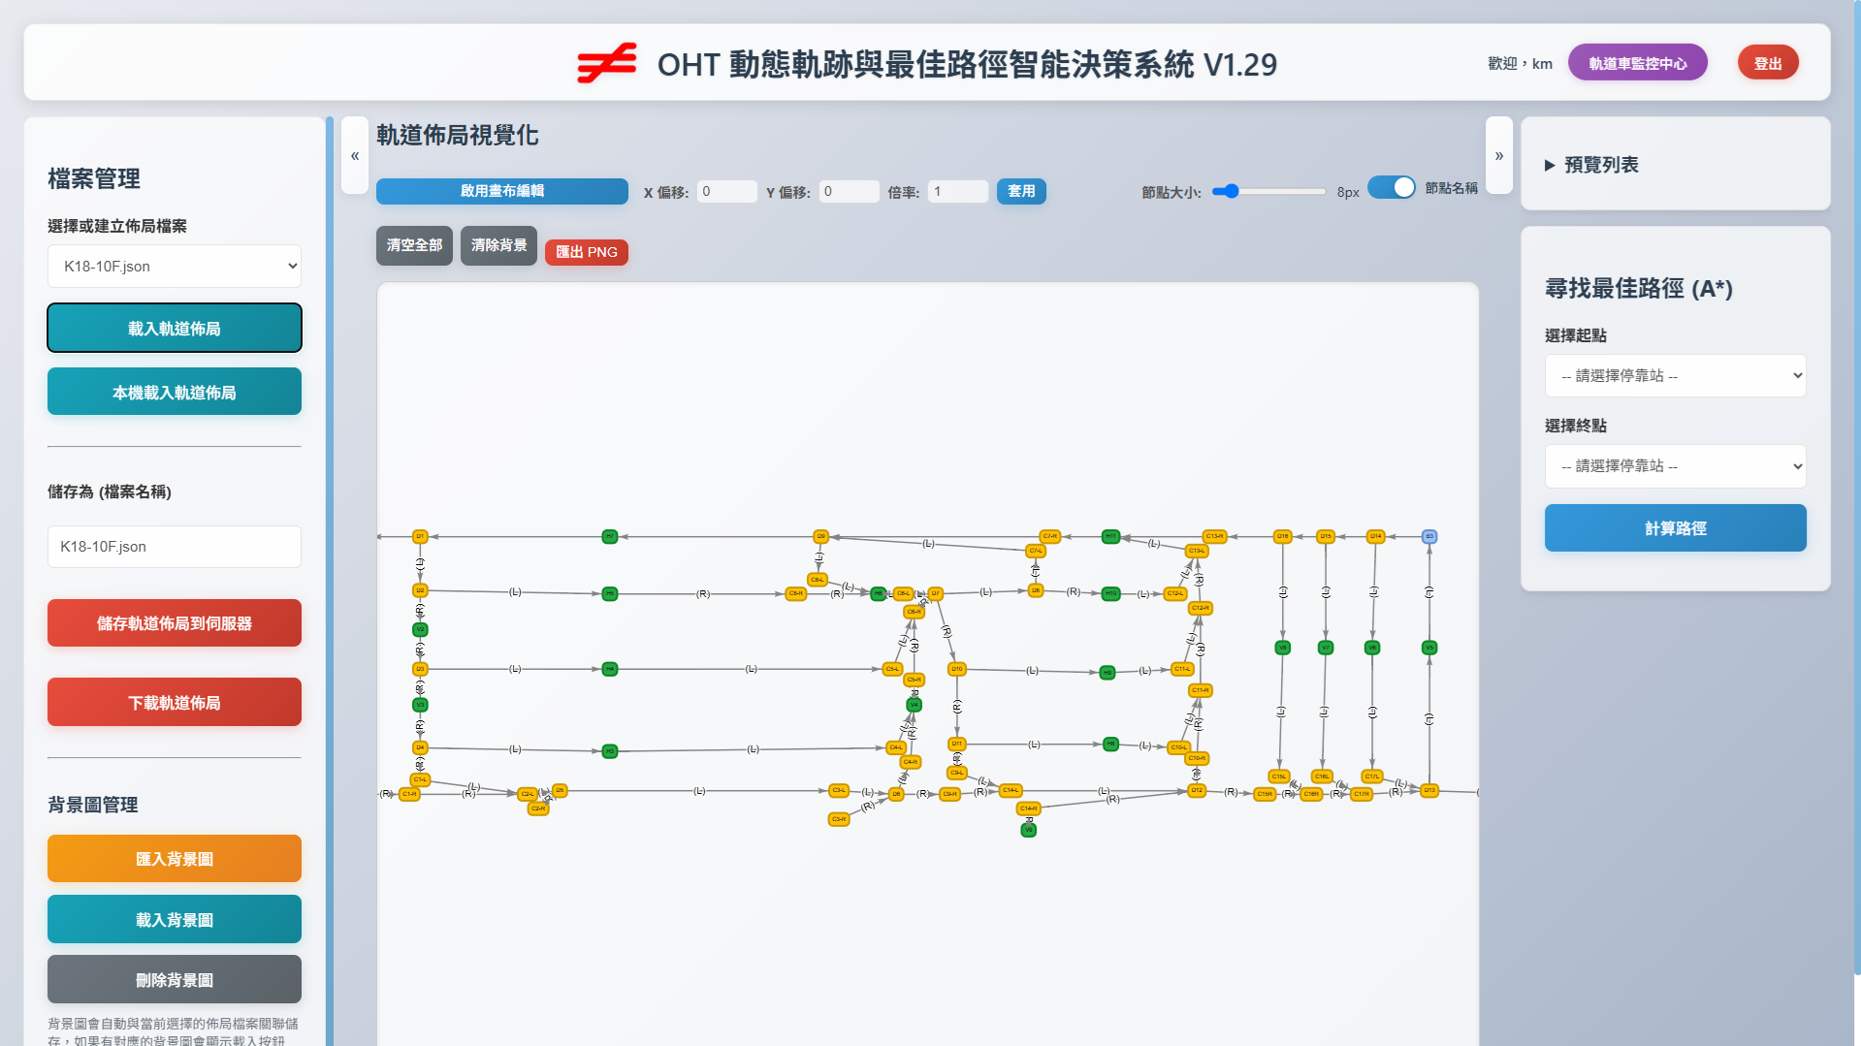Image resolution: width=1861 pixels, height=1046 pixels.
Task: Select node C2-R on the canvas
Action: pos(538,808)
